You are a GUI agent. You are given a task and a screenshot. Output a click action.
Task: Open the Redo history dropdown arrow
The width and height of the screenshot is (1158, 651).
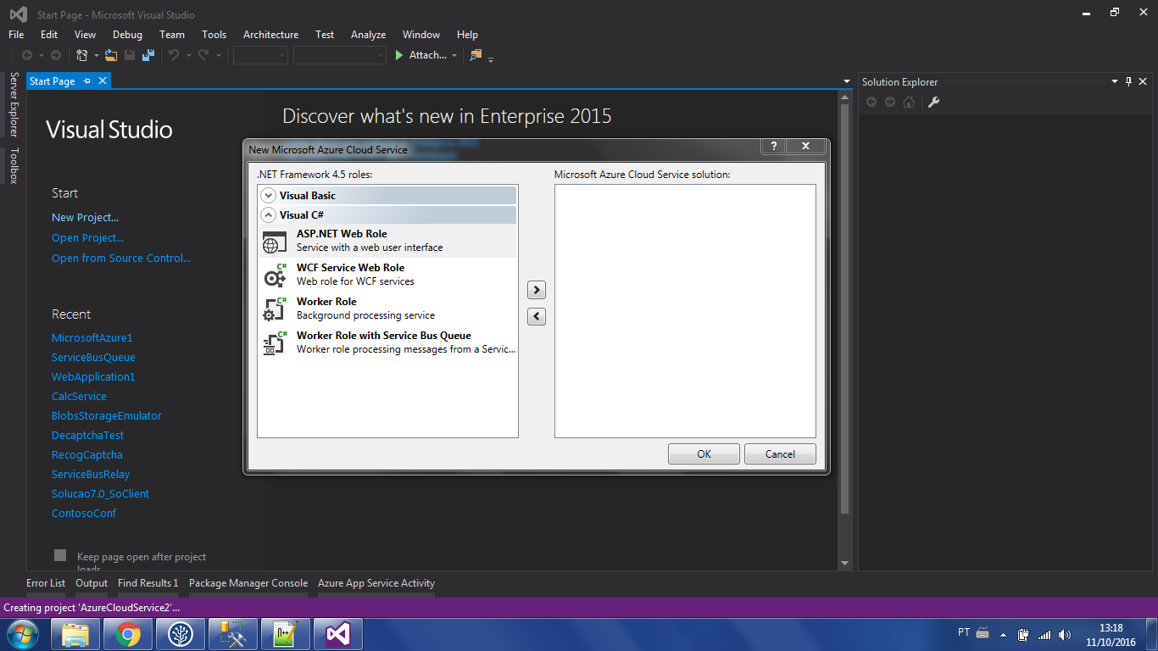tap(218, 56)
